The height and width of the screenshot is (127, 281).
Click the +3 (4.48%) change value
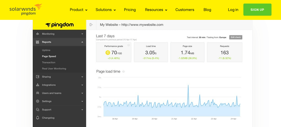113,58
